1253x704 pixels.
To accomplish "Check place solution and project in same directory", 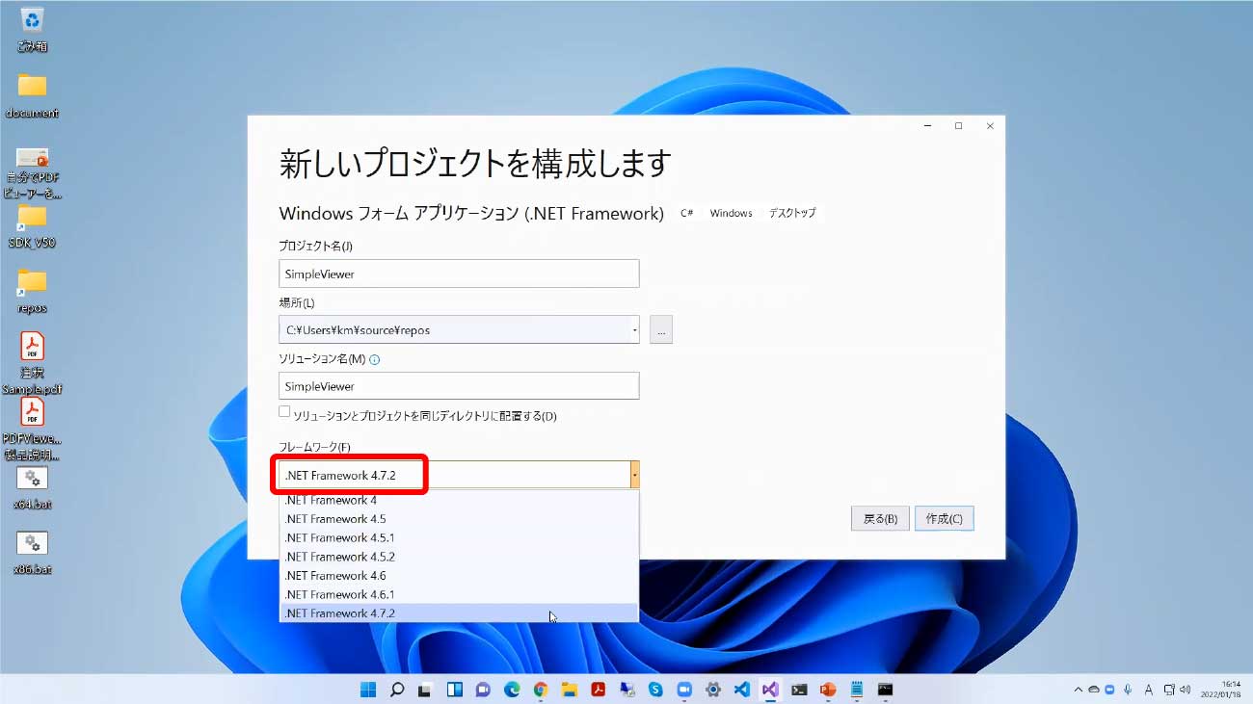I will point(284,412).
